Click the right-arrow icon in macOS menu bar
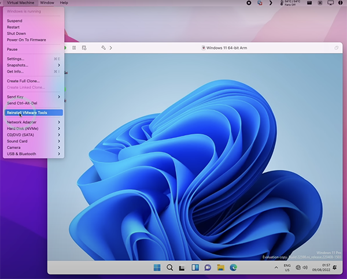347x279 pixels. [271, 3]
